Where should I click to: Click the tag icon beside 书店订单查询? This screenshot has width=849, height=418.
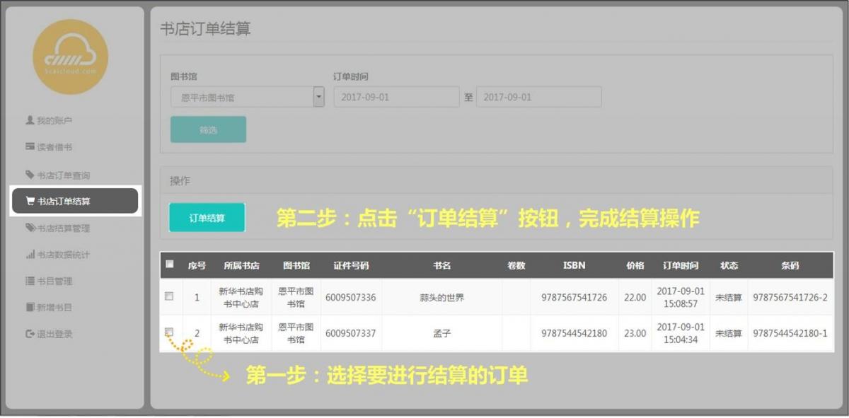coord(30,174)
